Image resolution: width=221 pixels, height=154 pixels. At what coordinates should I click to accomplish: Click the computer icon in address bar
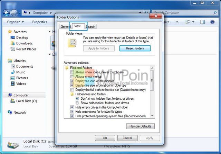click(25, 12)
